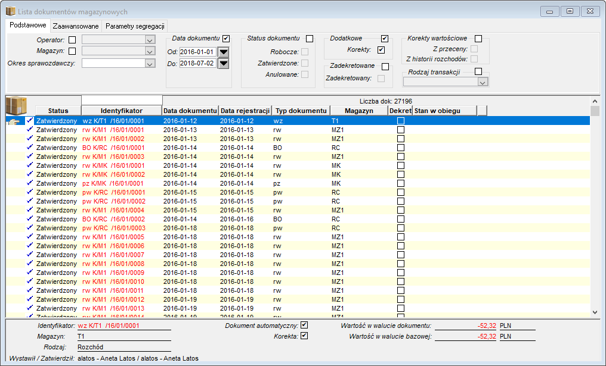Click checkmark icon of row BO K/RC /16/01/0001

[x=30, y=148]
